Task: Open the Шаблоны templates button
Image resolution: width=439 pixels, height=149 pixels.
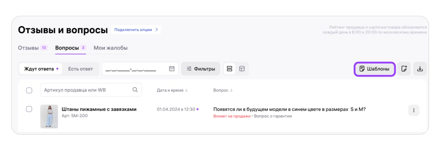Action: [374, 69]
